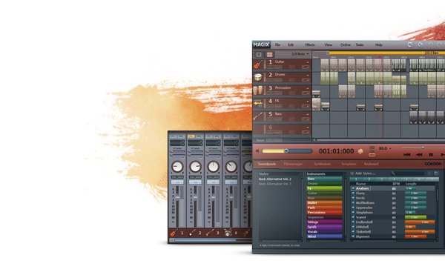Open the Effects menu

coord(309,44)
